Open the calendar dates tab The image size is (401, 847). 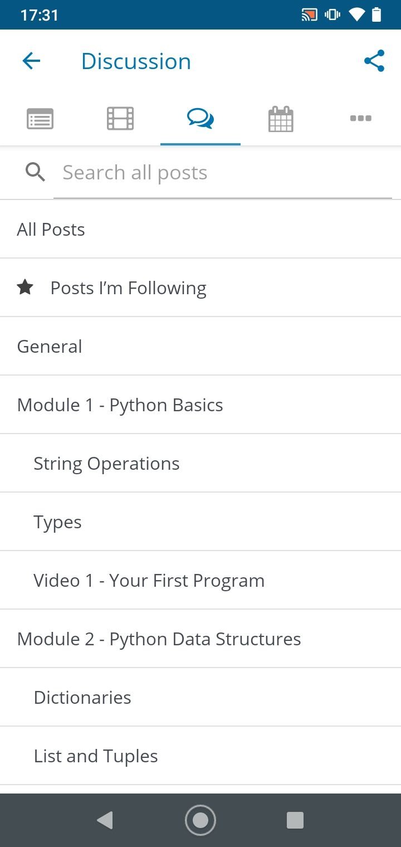point(281,119)
